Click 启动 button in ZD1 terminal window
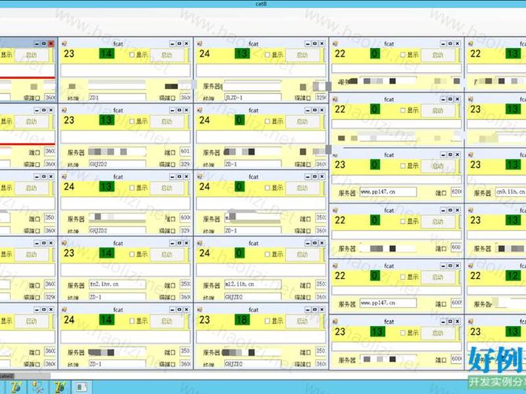This screenshot has height=394, width=526. pos(167,55)
